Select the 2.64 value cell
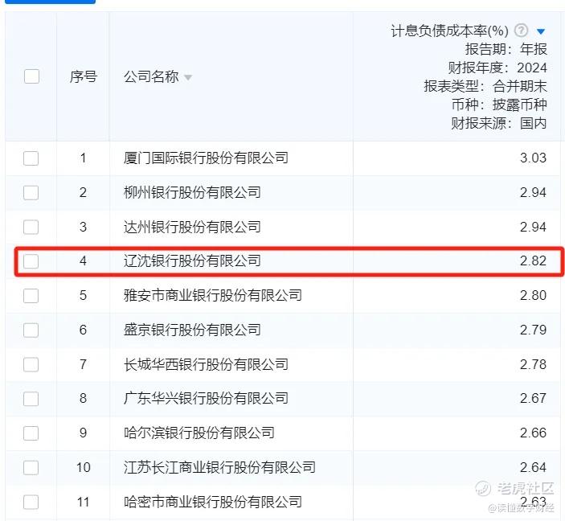This screenshot has height=521, width=565. (x=533, y=467)
